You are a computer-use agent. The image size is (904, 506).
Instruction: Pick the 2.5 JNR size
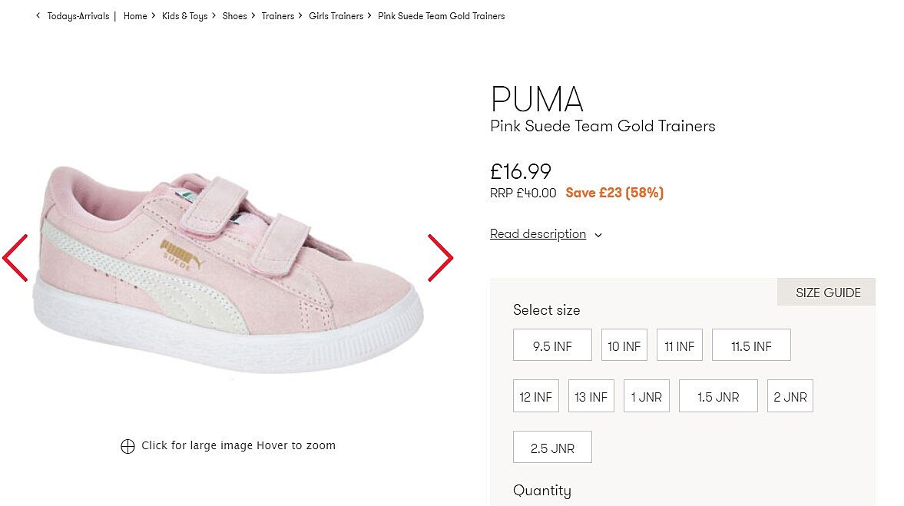(x=552, y=448)
